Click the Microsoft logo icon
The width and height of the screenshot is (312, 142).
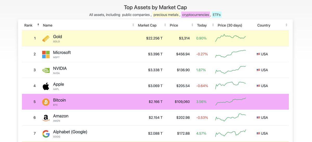point(46,55)
